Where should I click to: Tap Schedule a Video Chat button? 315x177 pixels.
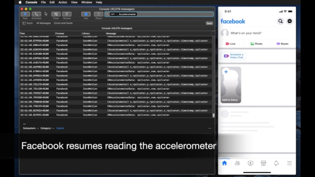(233, 56)
